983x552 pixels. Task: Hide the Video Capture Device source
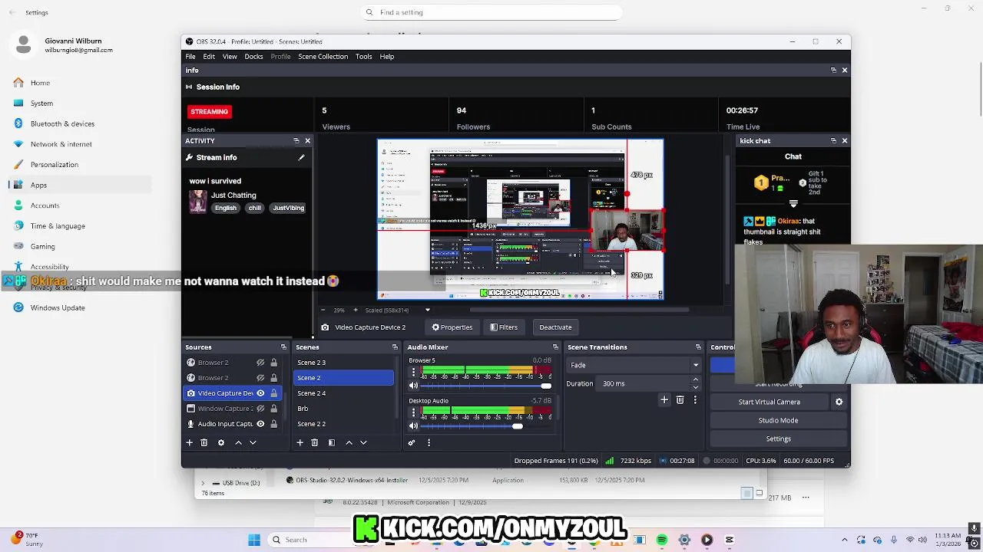(x=260, y=393)
